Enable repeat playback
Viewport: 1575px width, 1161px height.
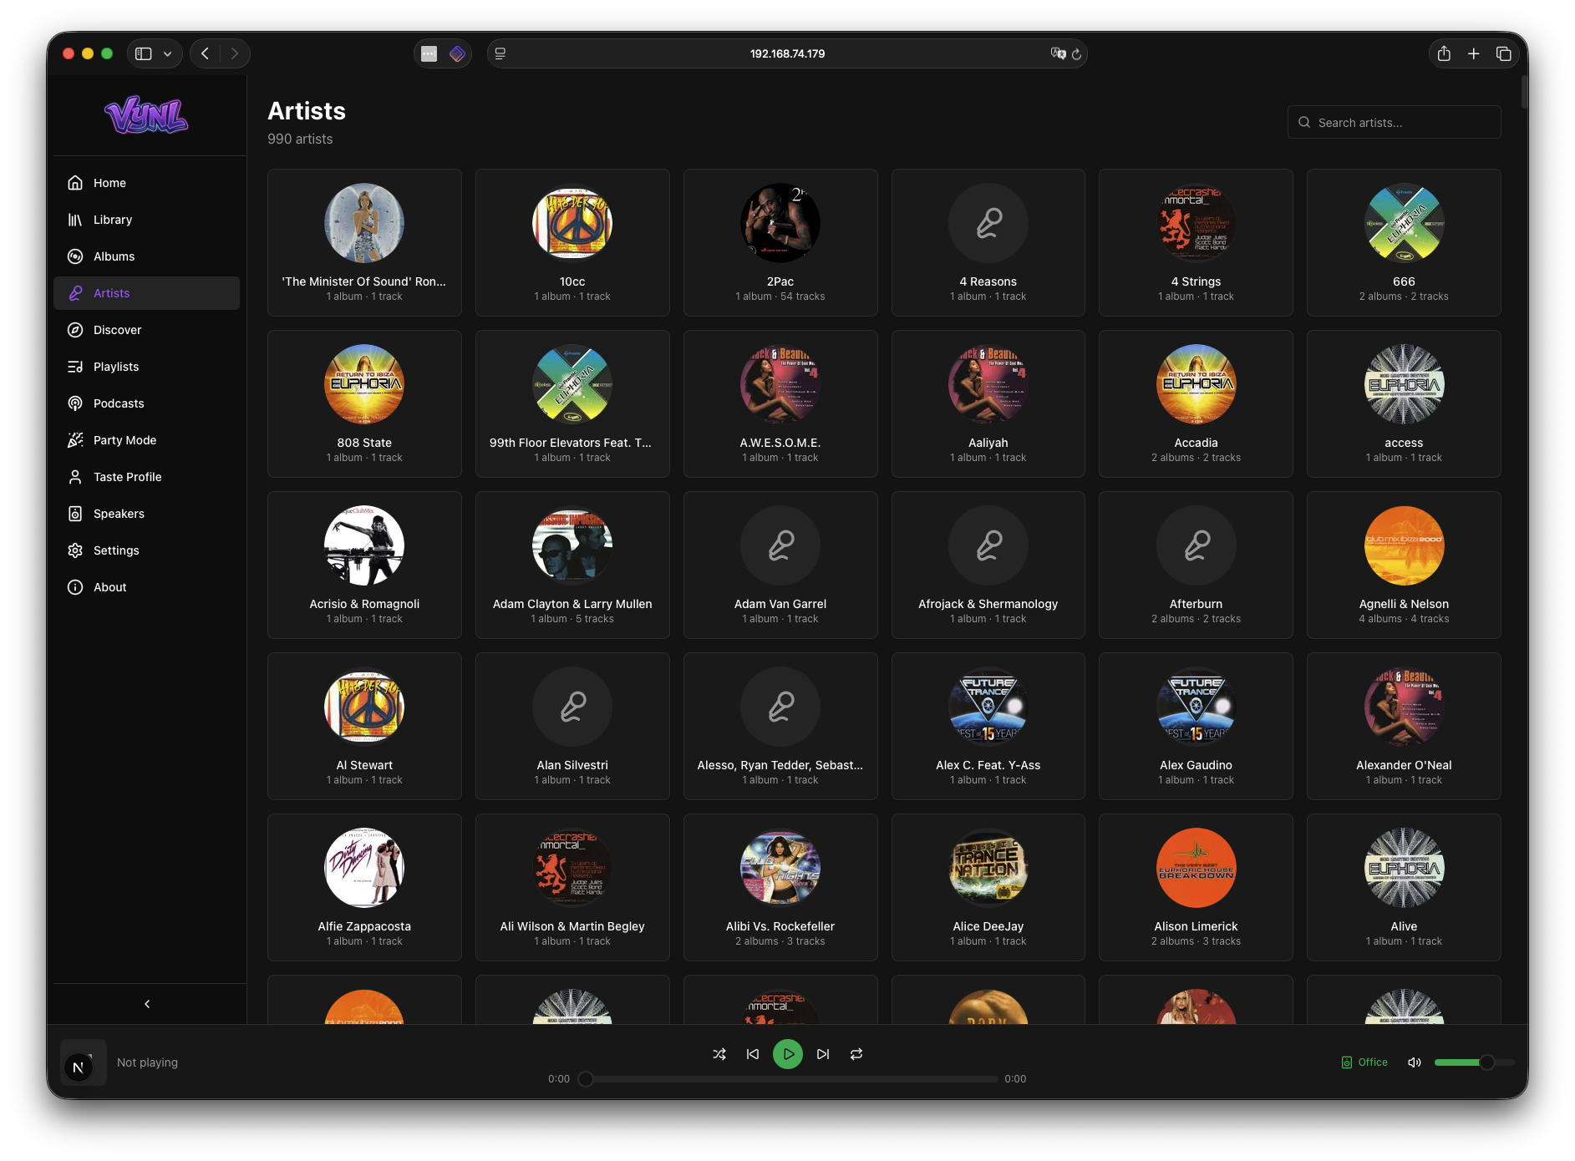click(856, 1054)
